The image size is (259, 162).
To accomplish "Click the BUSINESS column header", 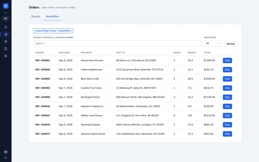I will (x=86, y=52).
